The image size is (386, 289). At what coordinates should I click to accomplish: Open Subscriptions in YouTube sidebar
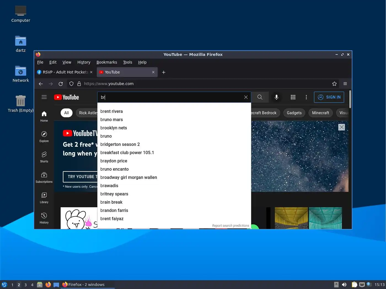point(44,178)
